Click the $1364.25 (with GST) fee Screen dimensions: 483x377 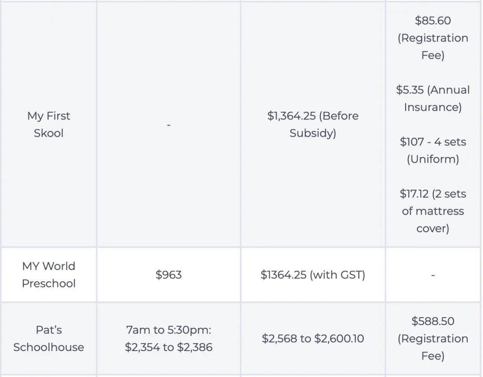(x=313, y=275)
